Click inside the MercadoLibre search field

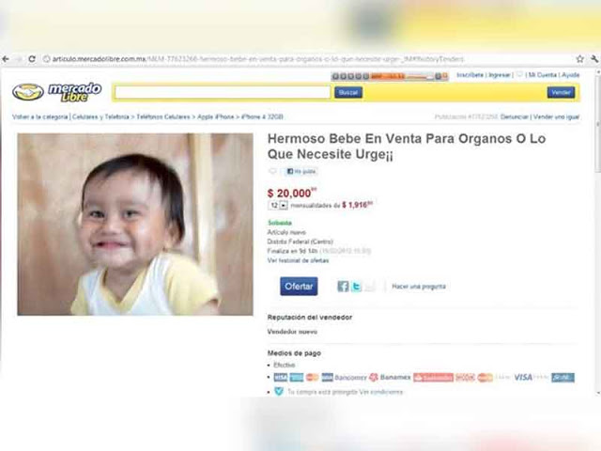pos(223,92)
